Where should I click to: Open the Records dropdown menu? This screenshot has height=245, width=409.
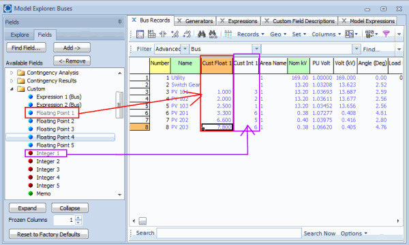pyautogui.click(x=251, y=34)
